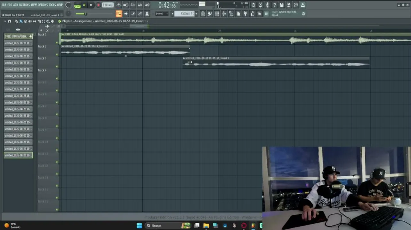Image resolution: width=411 pixels, height=230 pixels.
Task: Toggle the orange typing keyboard to piano button
Action: tap(119, 14)
